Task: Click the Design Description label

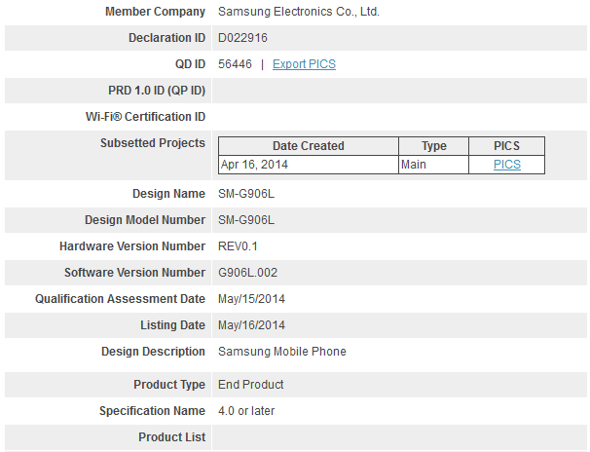Action: tap(153, 352)
